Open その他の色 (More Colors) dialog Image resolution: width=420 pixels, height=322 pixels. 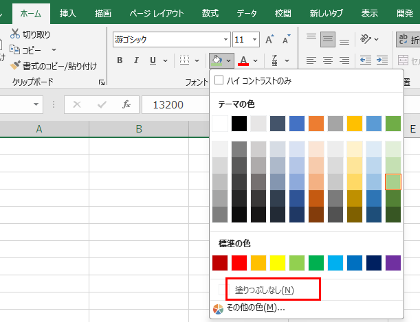pos(256,308)
